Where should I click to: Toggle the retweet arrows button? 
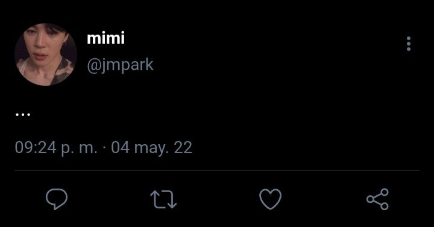163,199
